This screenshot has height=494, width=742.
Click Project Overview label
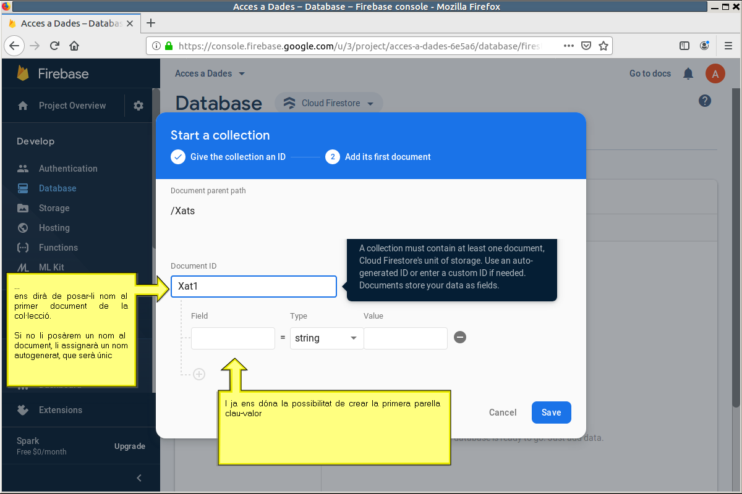[72, 106]
